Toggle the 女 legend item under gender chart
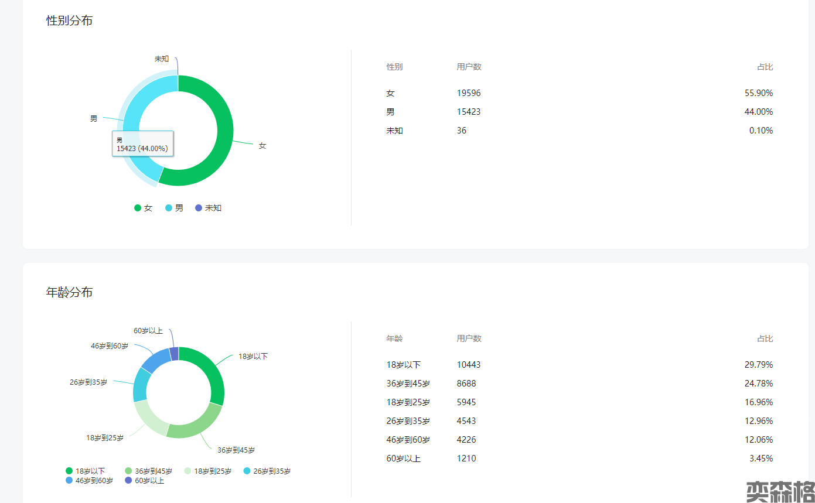This screenshot has width=815, height=503. click(144, 208)
